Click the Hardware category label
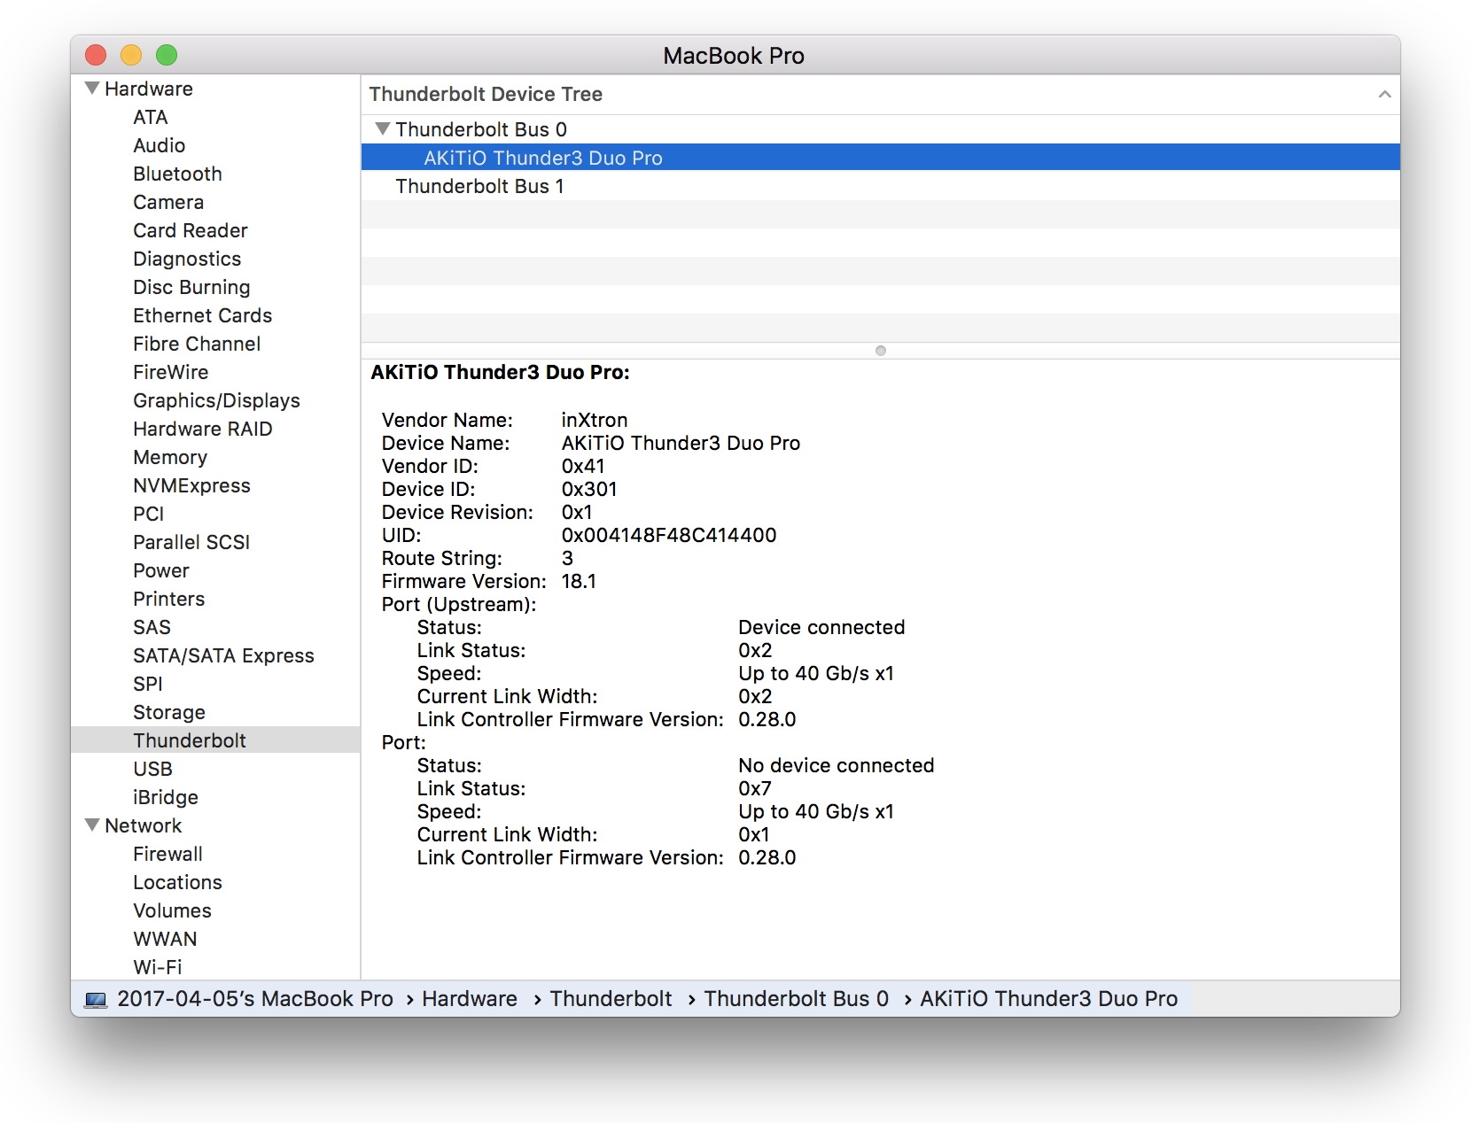 click(149, 89)
